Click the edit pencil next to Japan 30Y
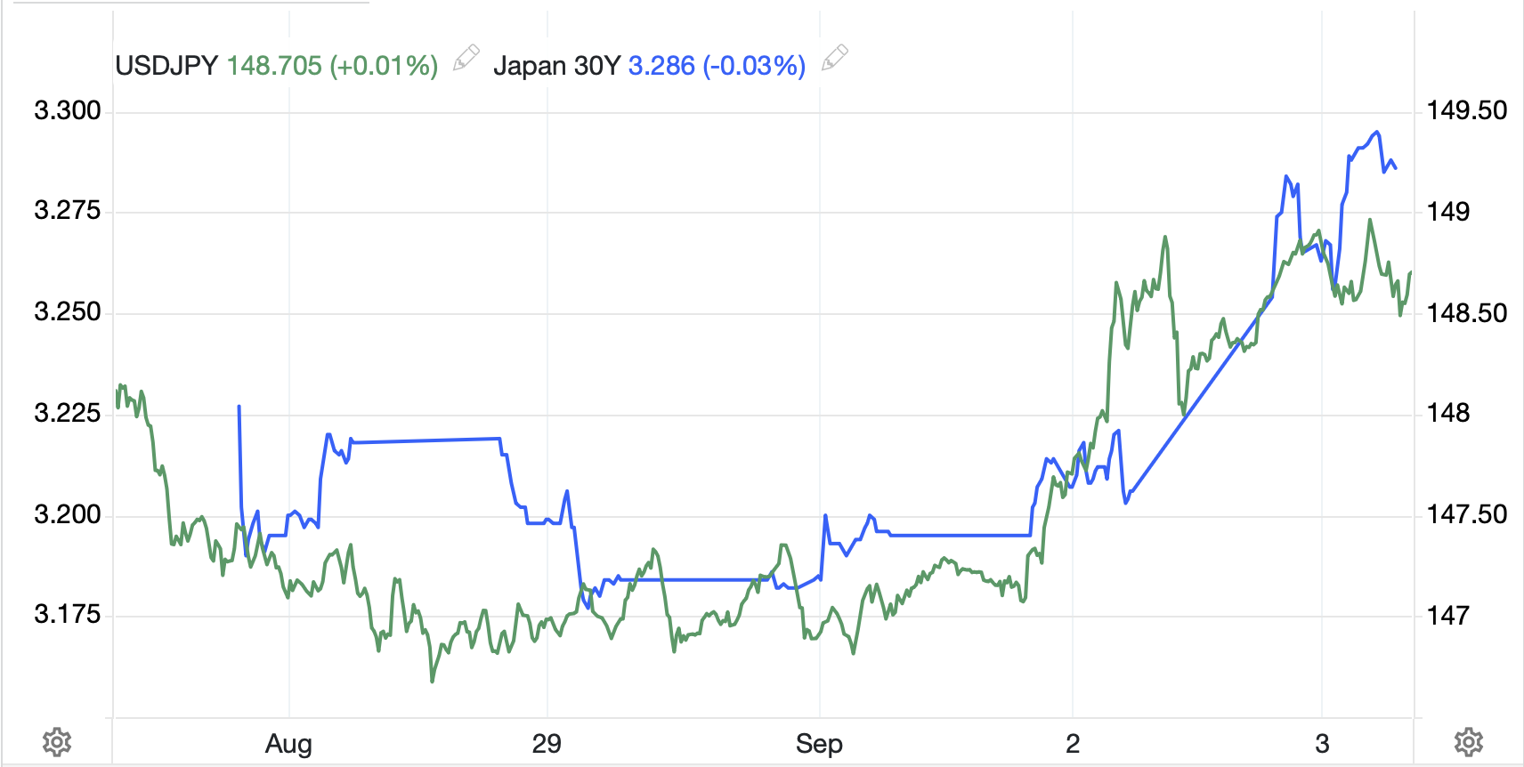The image size is (1524, 767). 834,59
